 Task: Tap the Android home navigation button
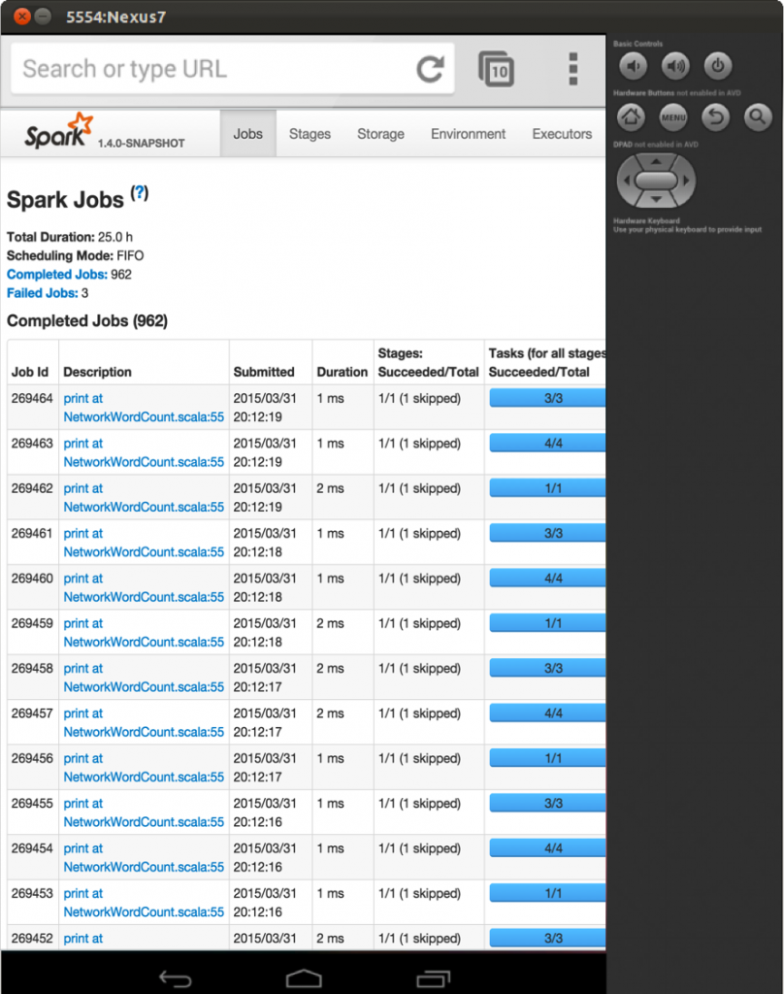(x=304, y=978)
